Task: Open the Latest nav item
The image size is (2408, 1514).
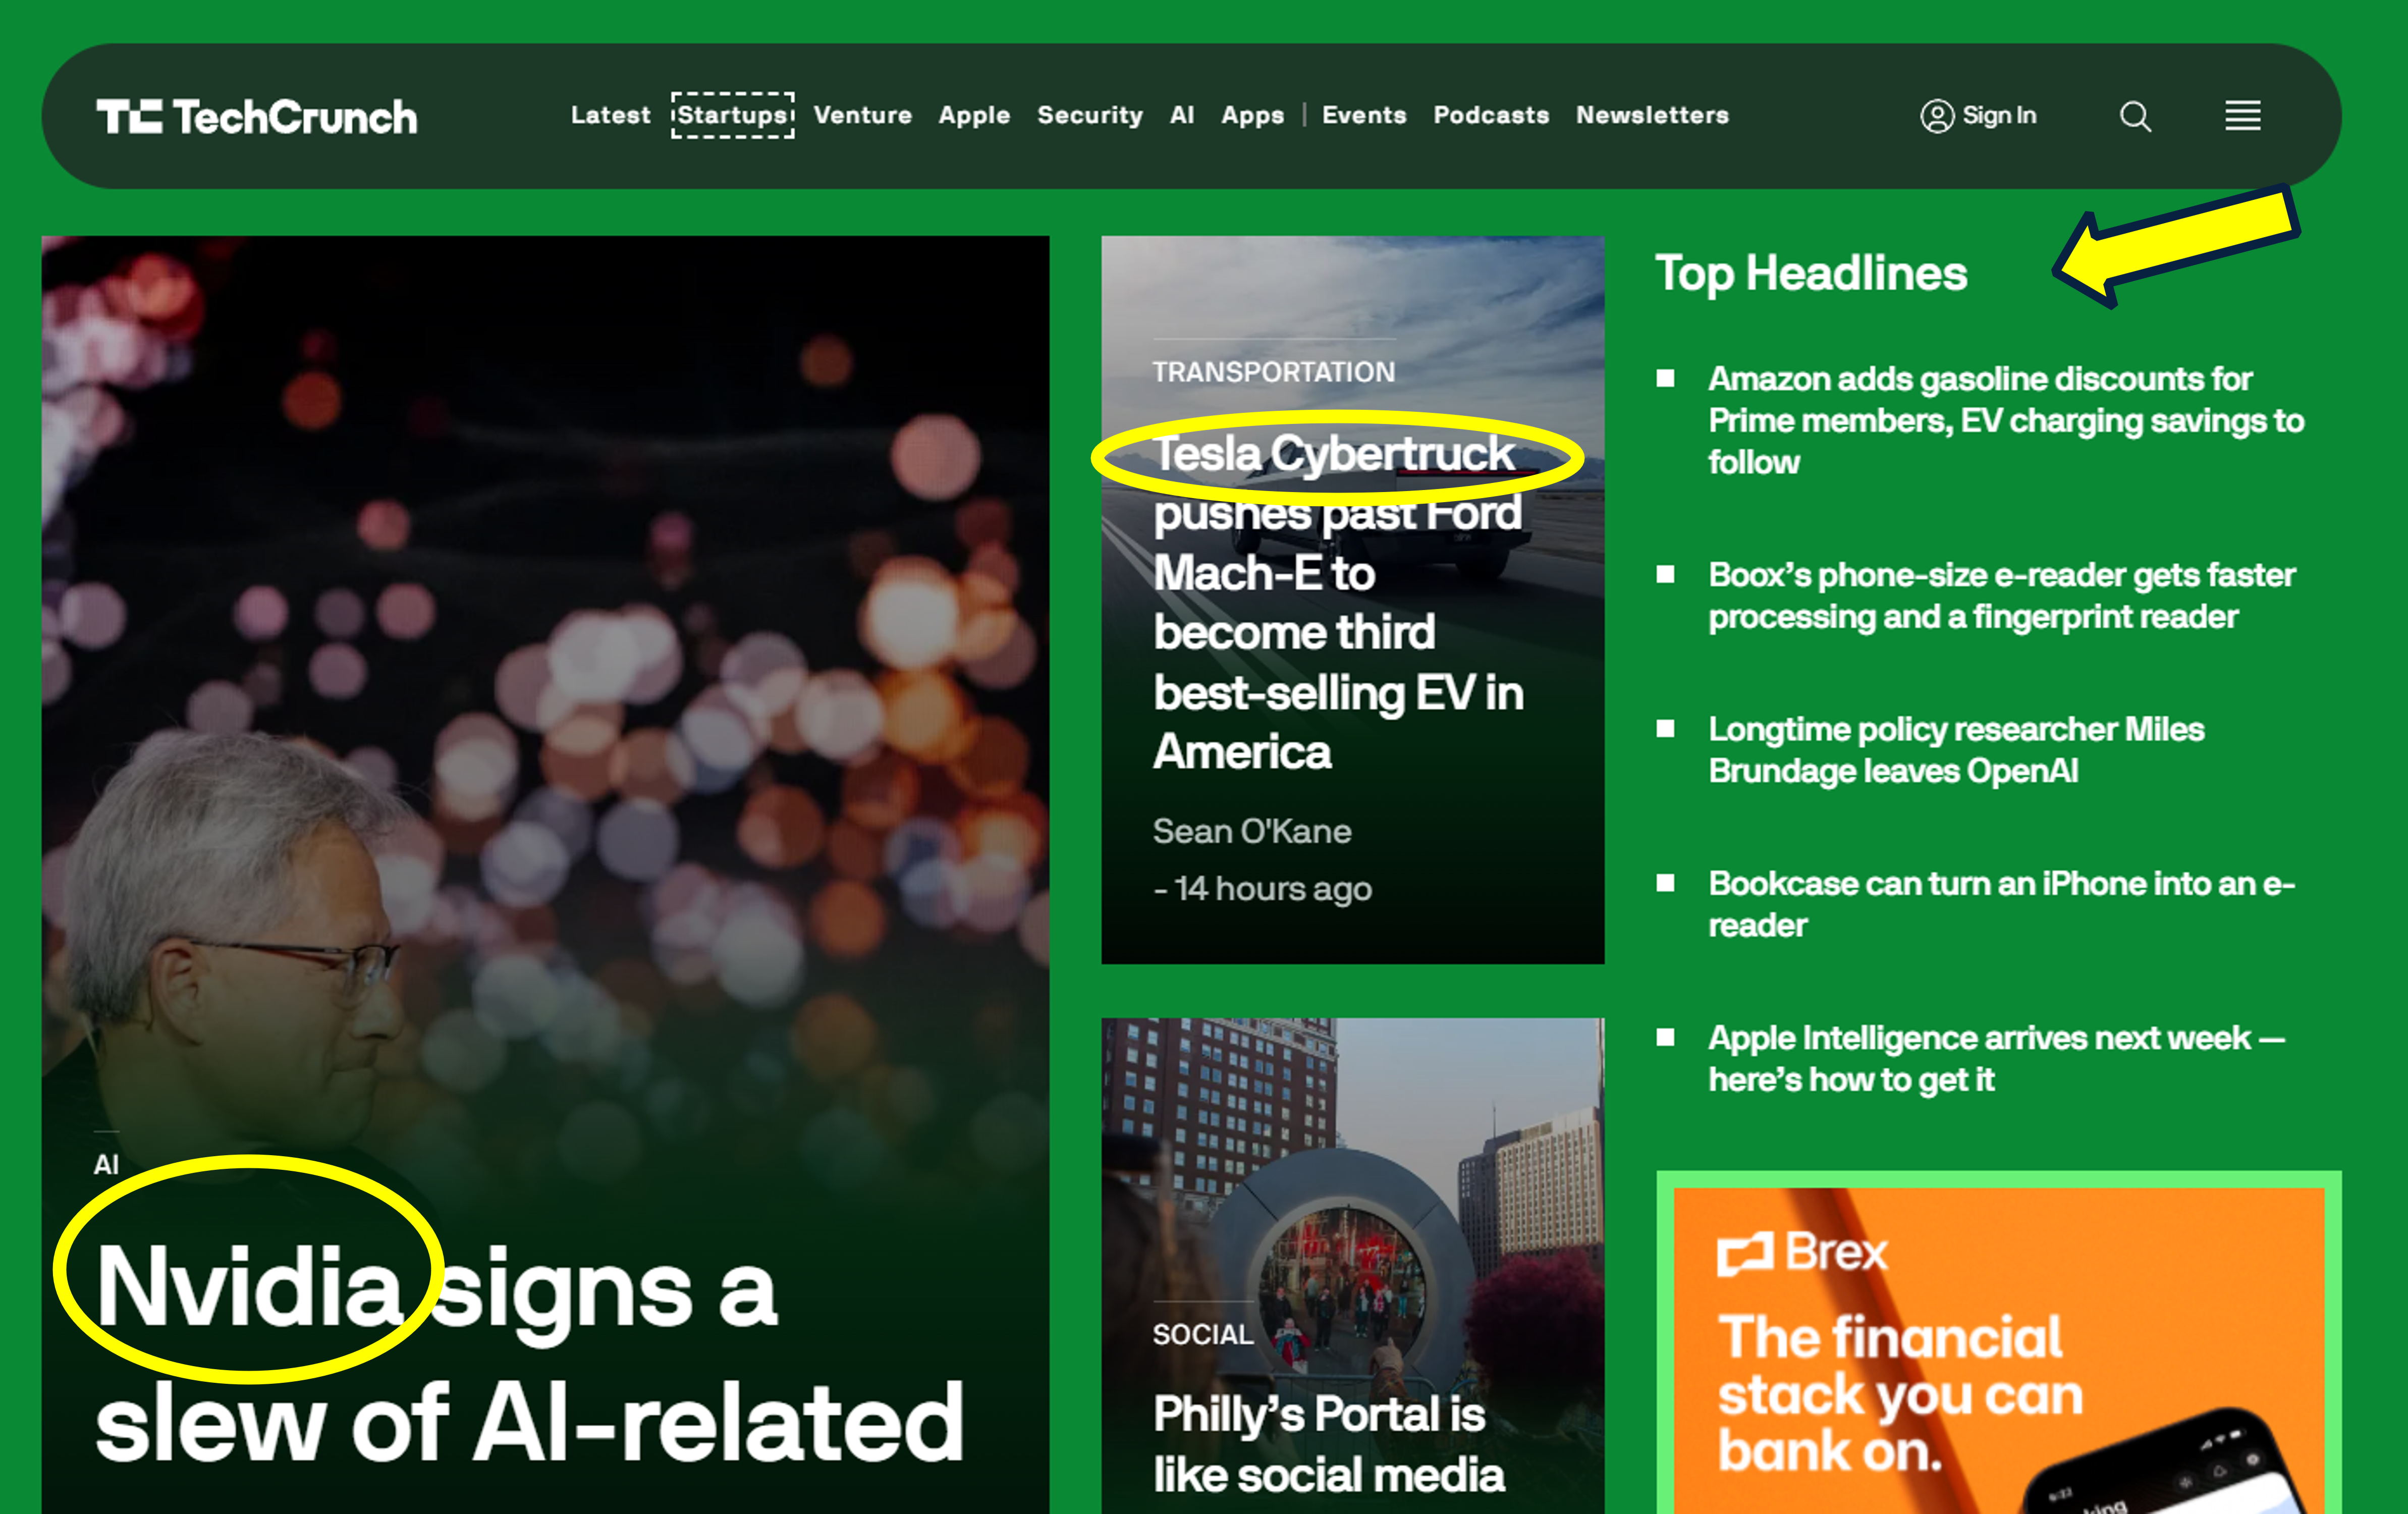Action: click(x=610, y=116)
